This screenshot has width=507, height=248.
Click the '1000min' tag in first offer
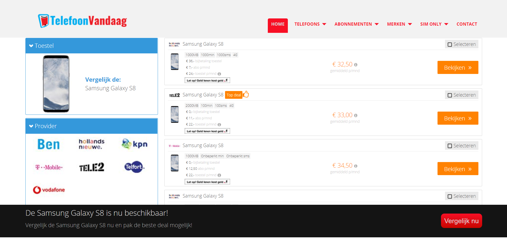click(x=207, y=55)
